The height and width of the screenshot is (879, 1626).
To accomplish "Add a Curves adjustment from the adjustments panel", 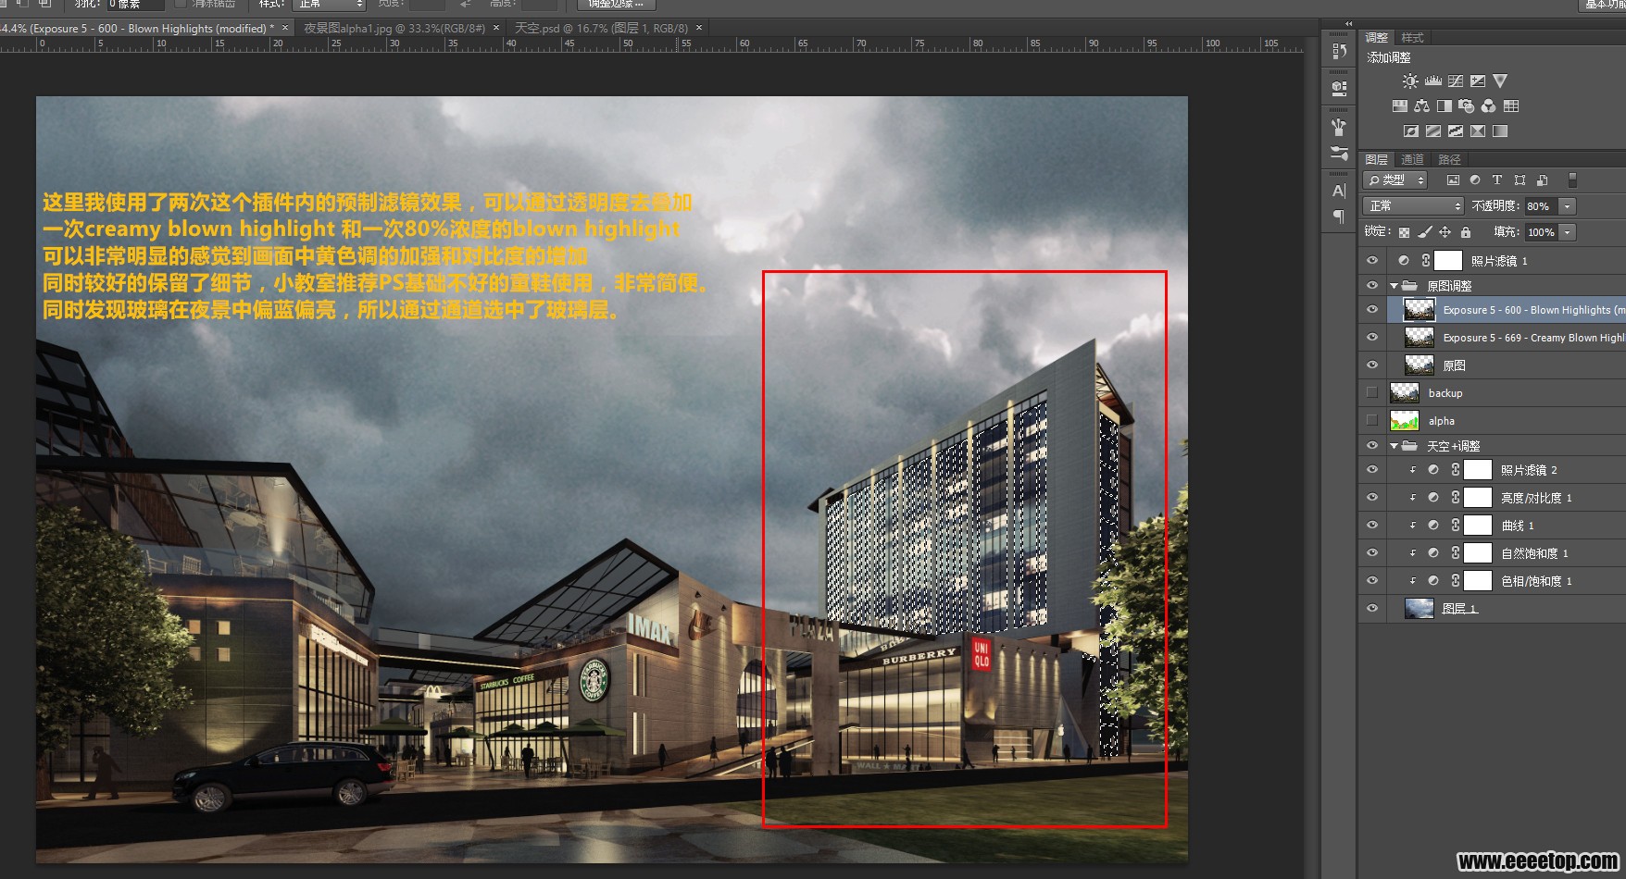I will [x=1456, y=81].
